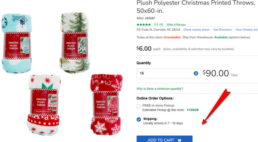Image resolution: width=258 pixels, height=142 pixels.
Task: Click the SKU number 355587
Action: (149, 18)
